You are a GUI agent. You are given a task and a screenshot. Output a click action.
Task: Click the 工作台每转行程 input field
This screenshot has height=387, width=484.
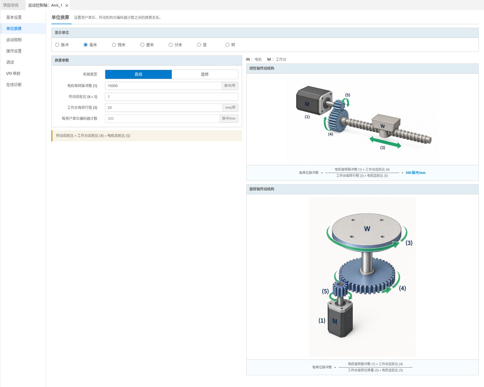pos(164,108)
